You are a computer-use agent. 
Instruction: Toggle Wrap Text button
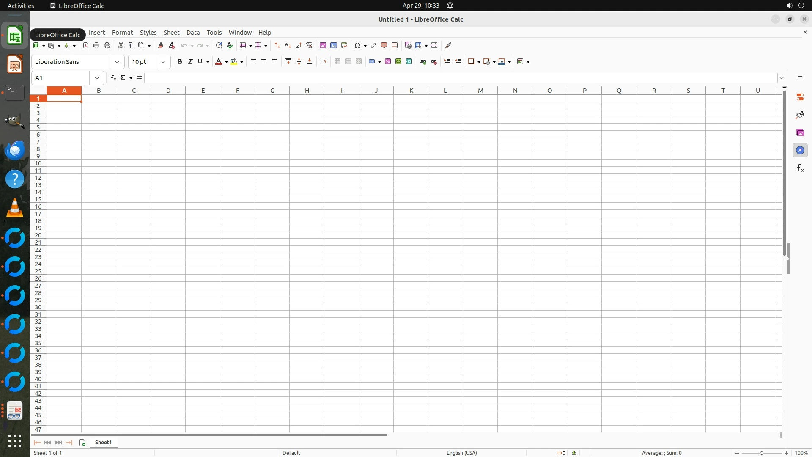(324, 62)
